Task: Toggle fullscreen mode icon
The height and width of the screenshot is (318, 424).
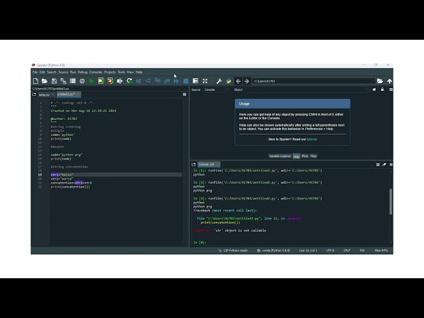Action: pyautogui.click(x=205, y=81)
